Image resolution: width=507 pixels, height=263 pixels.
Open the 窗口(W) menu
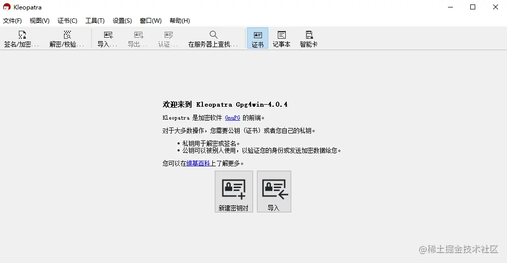(151, 21)
